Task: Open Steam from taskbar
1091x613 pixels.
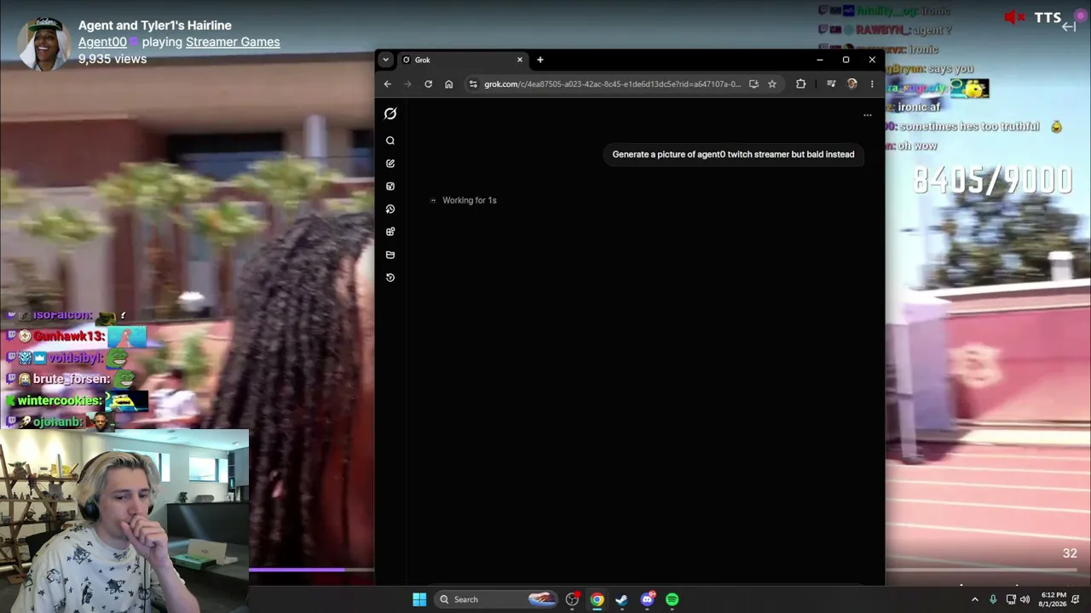Action: pyautogui.click(x=622, y=599)
